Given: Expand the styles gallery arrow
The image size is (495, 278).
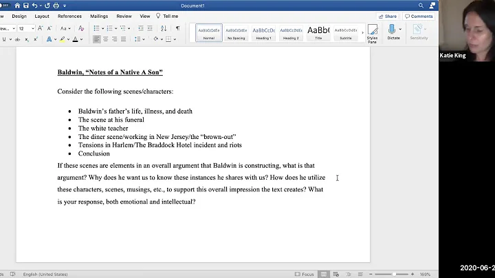Looking at the screenshot, I should (x=362, y=32).
